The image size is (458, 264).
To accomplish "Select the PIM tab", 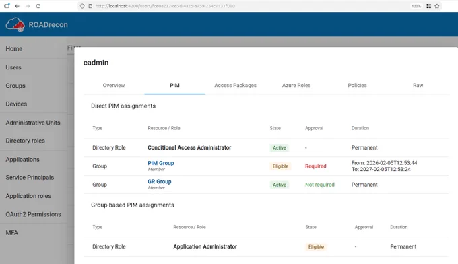I will (x=174, y=86).
